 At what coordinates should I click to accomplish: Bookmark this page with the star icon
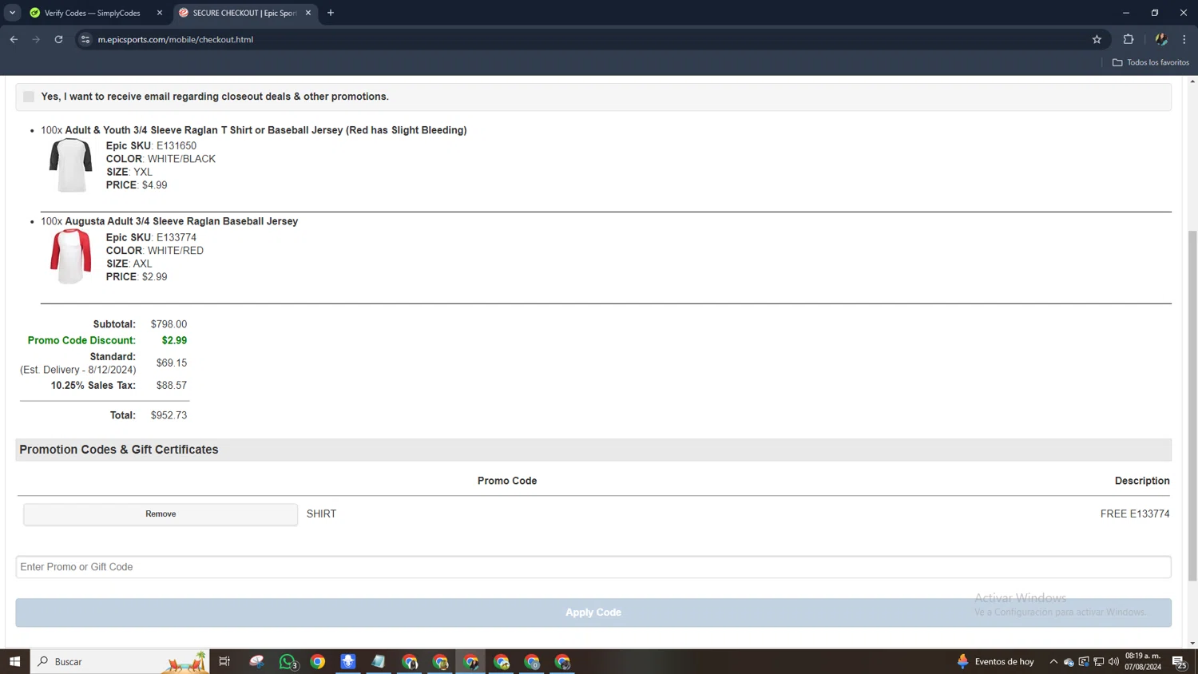(x=1097, y=39)
